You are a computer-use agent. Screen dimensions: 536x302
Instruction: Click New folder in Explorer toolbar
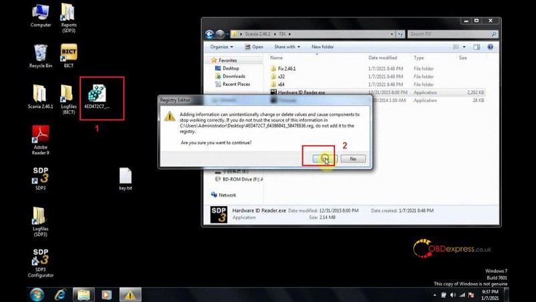(322, 47)
